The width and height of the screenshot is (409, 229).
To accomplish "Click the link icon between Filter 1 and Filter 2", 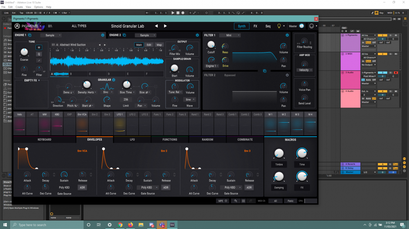I will (265, 71).
